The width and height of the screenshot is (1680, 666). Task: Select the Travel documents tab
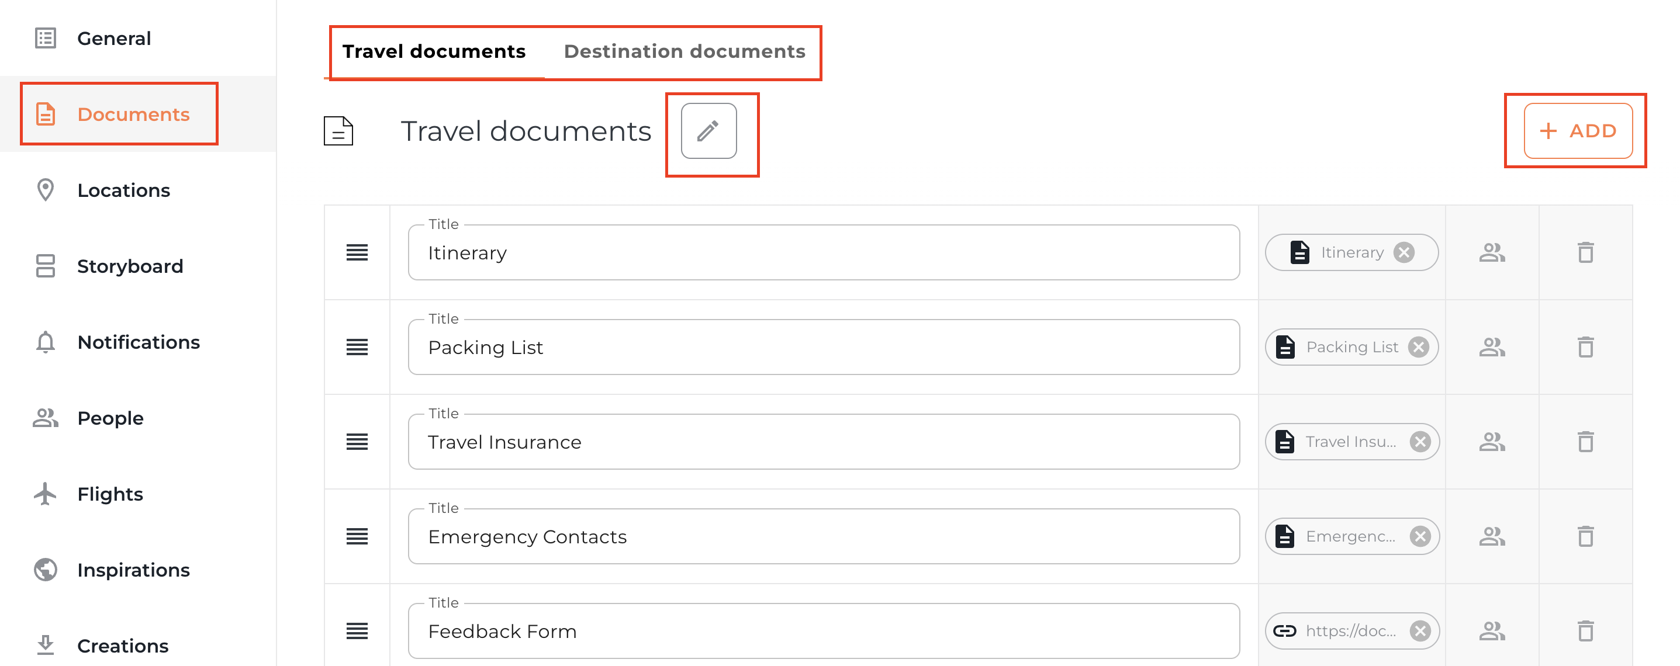click(434, 51)
